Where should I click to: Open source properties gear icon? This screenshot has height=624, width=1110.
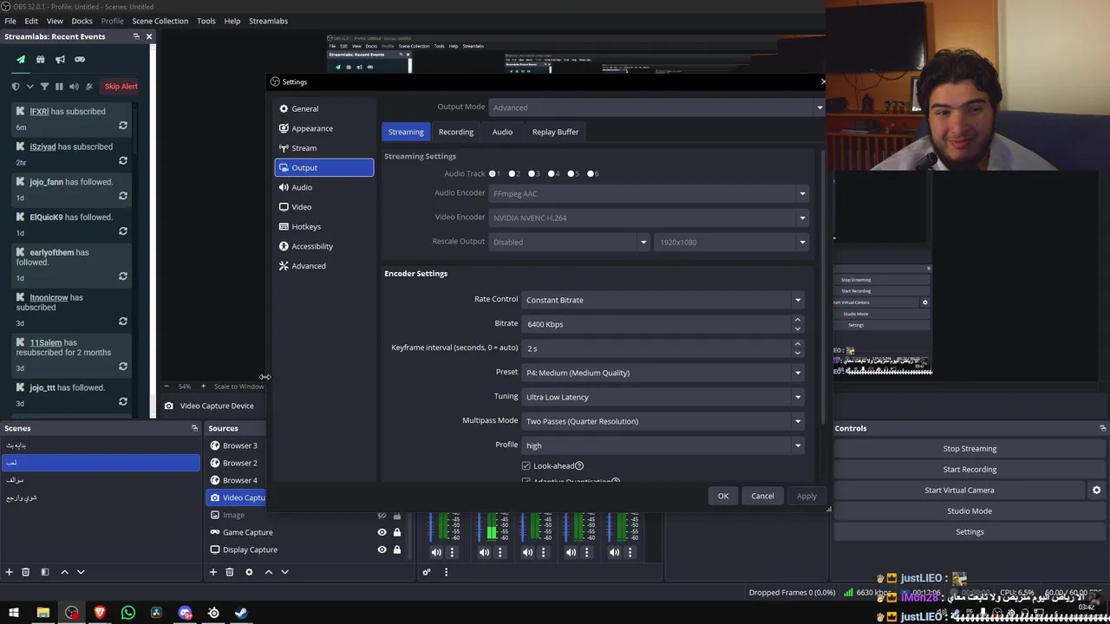coord(249,572)
